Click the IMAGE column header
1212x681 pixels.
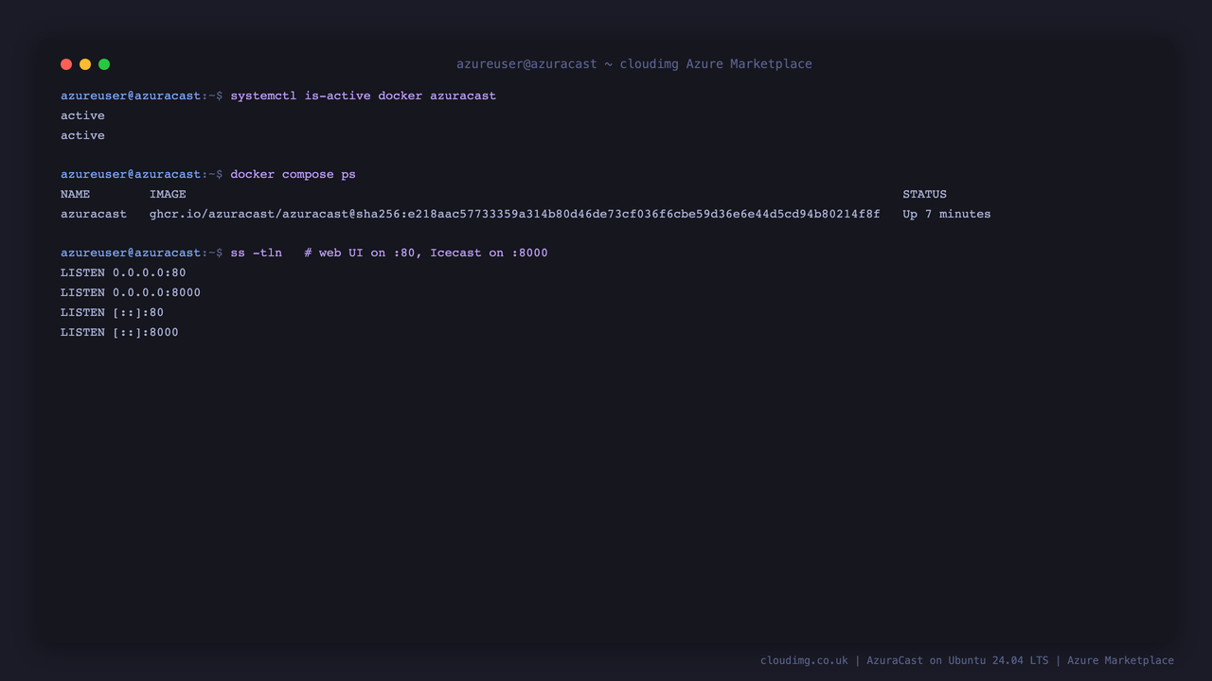[x=168, y=194]
